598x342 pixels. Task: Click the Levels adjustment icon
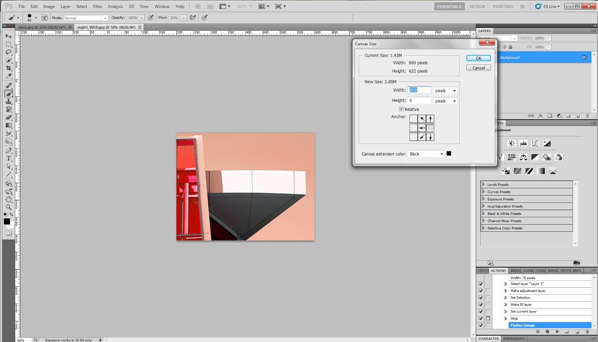coord(523,144)
